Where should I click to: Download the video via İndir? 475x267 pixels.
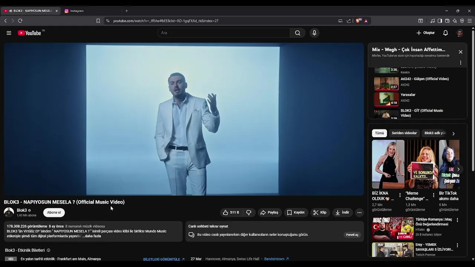click(342, 212)
